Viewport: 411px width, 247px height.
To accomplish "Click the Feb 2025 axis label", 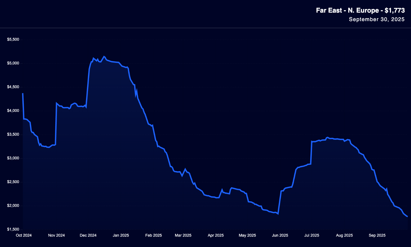I will [153, 235].
